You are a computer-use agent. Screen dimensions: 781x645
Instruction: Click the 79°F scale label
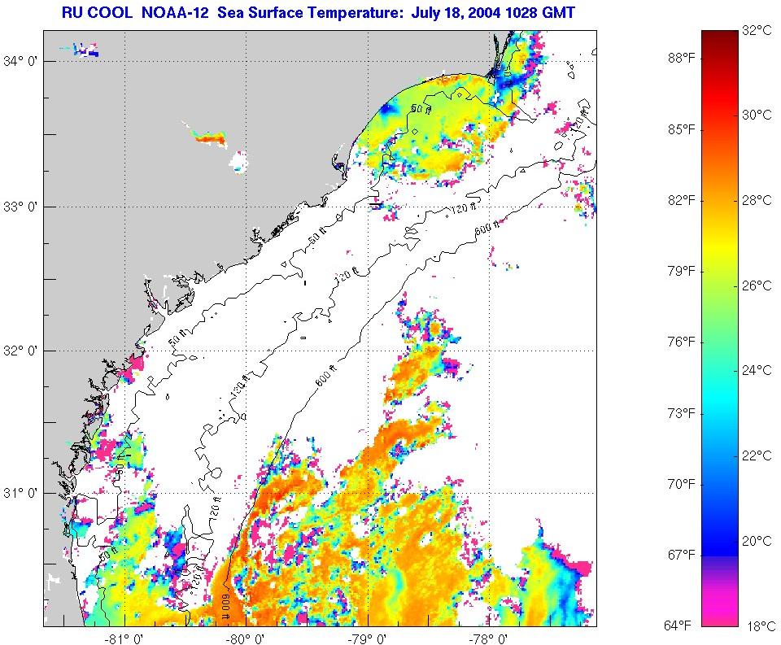tap(681, 272)
